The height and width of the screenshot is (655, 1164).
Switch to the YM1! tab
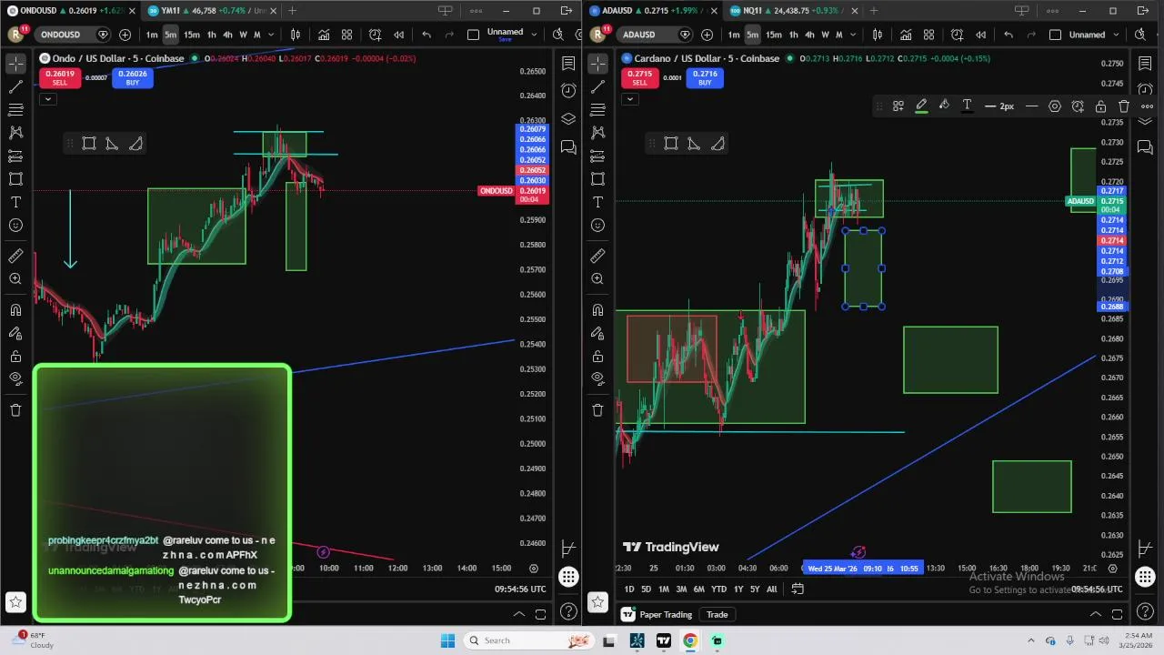pyautogui.click(x=209, y=11)
